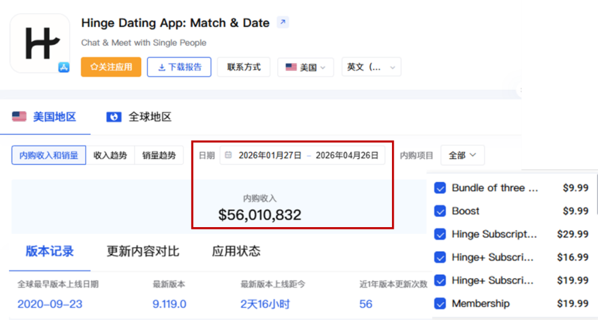Image resolution: width=598 pixels, height=320 pixels.
Task: Click the 近1年版本更新次数 label
Action: pos(393,284)
